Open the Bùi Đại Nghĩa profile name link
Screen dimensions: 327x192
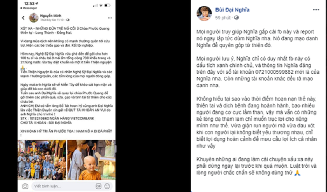[232, 10]
